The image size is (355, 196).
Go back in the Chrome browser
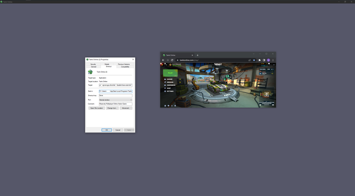tap(163, 60)
